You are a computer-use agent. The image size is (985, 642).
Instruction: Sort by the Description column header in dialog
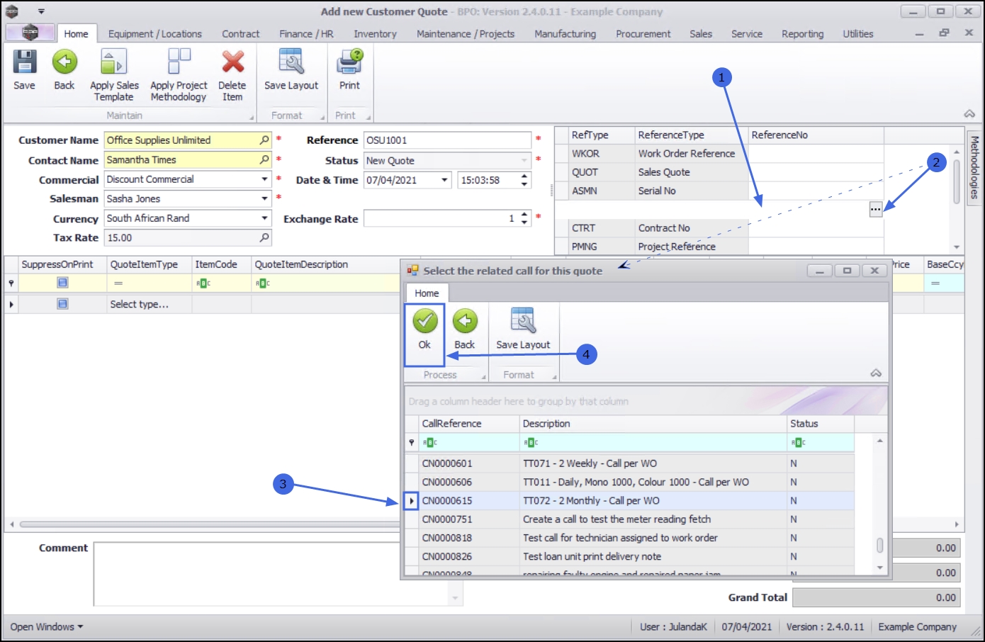point(653,424)
